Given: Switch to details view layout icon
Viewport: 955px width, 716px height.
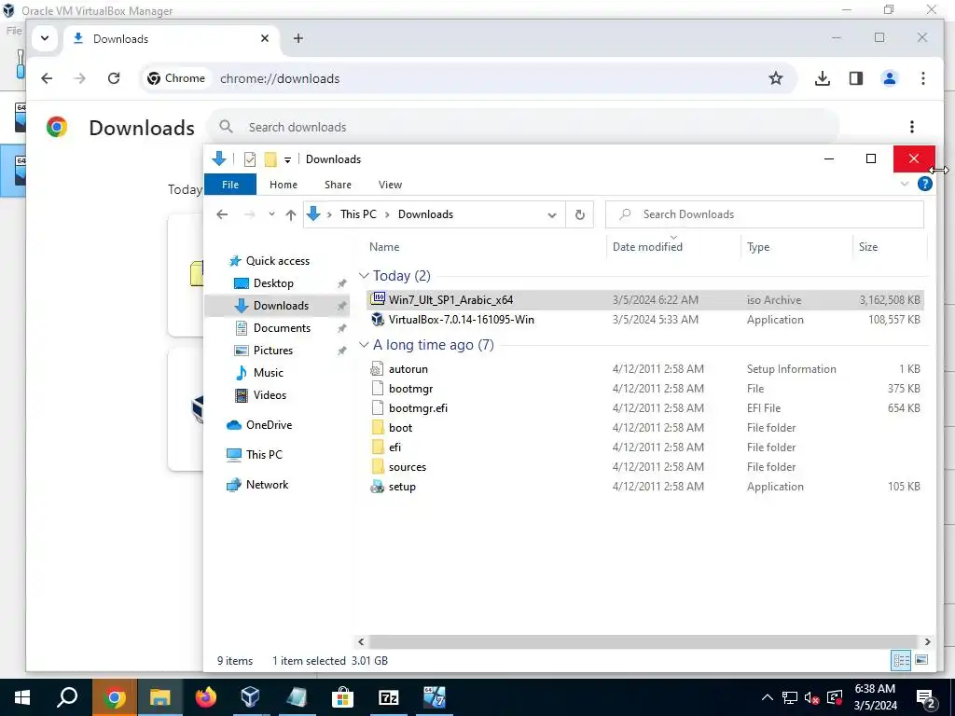Looking at the screenshot, I should [902, 660].
